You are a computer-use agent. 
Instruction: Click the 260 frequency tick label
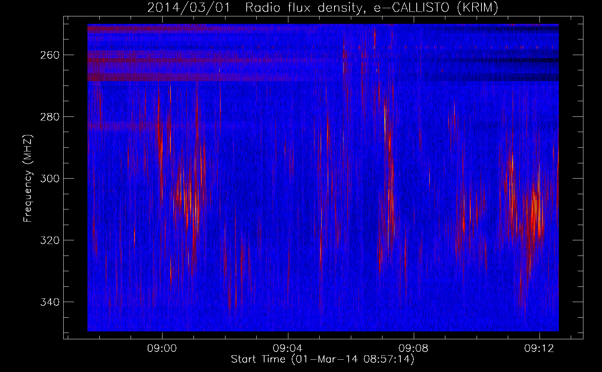[49, 55]
